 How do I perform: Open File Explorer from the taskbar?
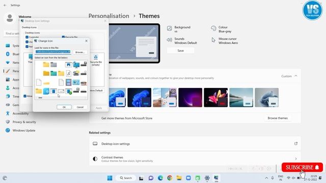click(179, 178)
